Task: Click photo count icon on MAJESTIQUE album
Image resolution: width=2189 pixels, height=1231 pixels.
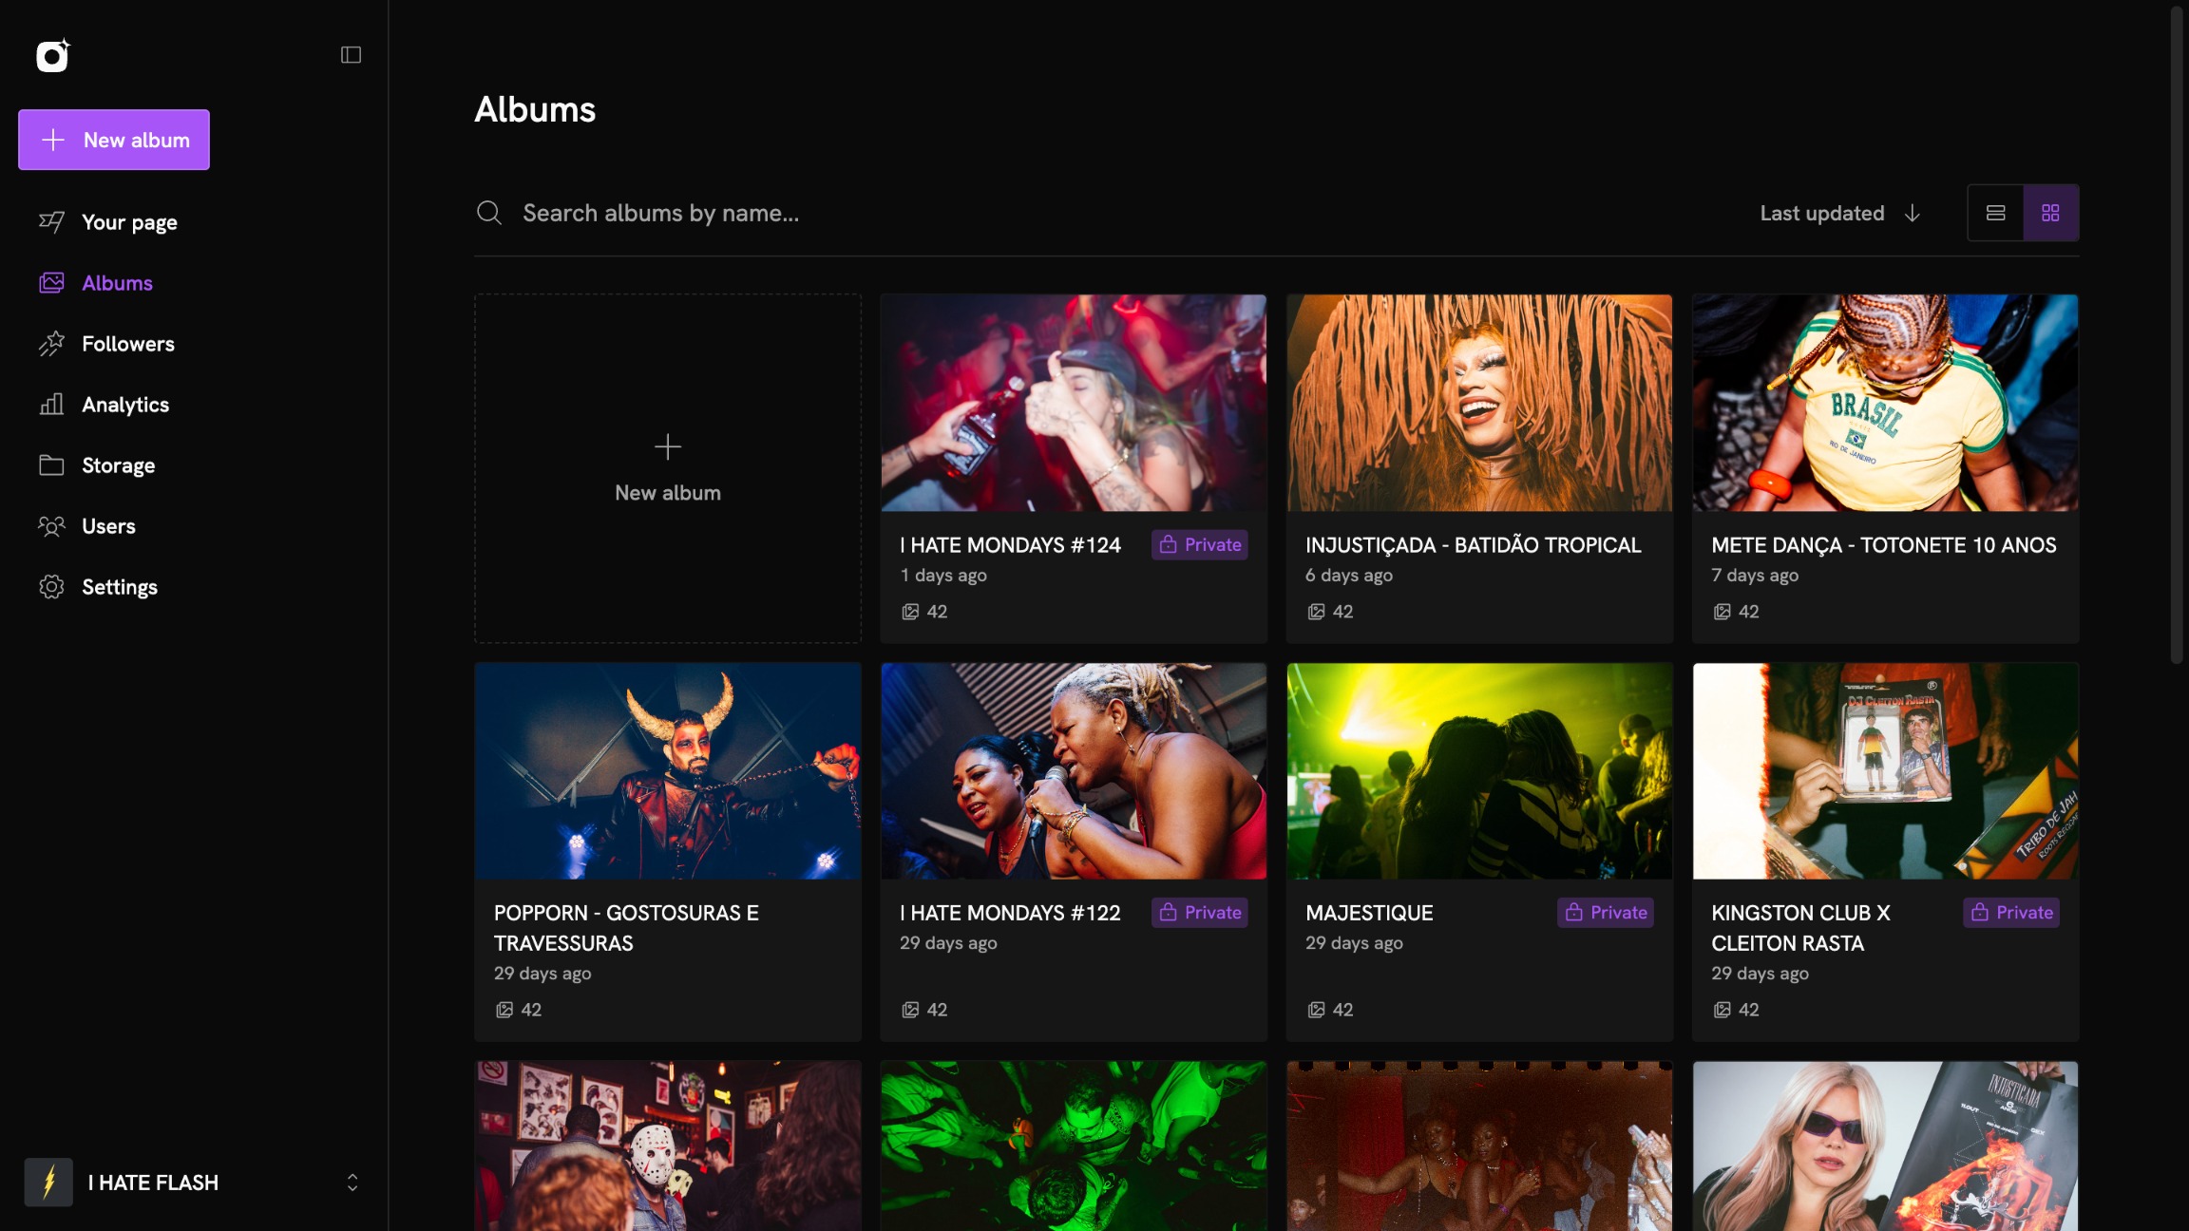Action: pos(1316,1010)
